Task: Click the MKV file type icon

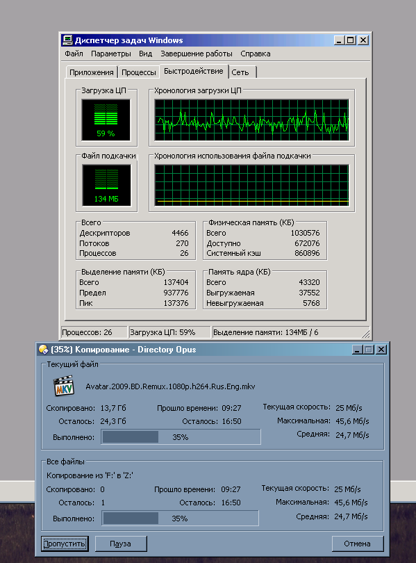Action: [64, 386]
